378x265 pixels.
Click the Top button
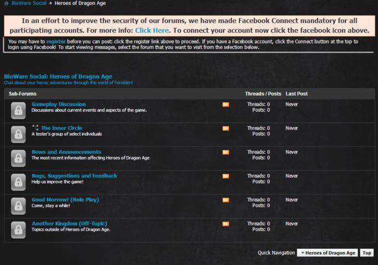pos(366,253)
